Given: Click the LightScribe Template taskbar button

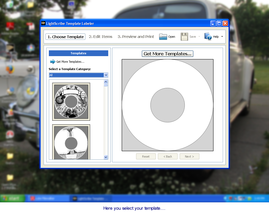Looking at the screenshot, I should [91, 199].
